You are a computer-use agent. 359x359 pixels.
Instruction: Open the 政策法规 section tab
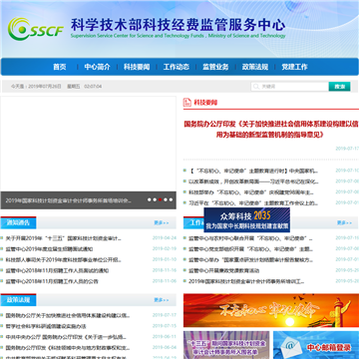pos(18,300)
